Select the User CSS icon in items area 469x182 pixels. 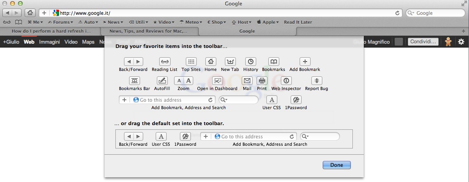pyautogui.click(x=271, y=100)
